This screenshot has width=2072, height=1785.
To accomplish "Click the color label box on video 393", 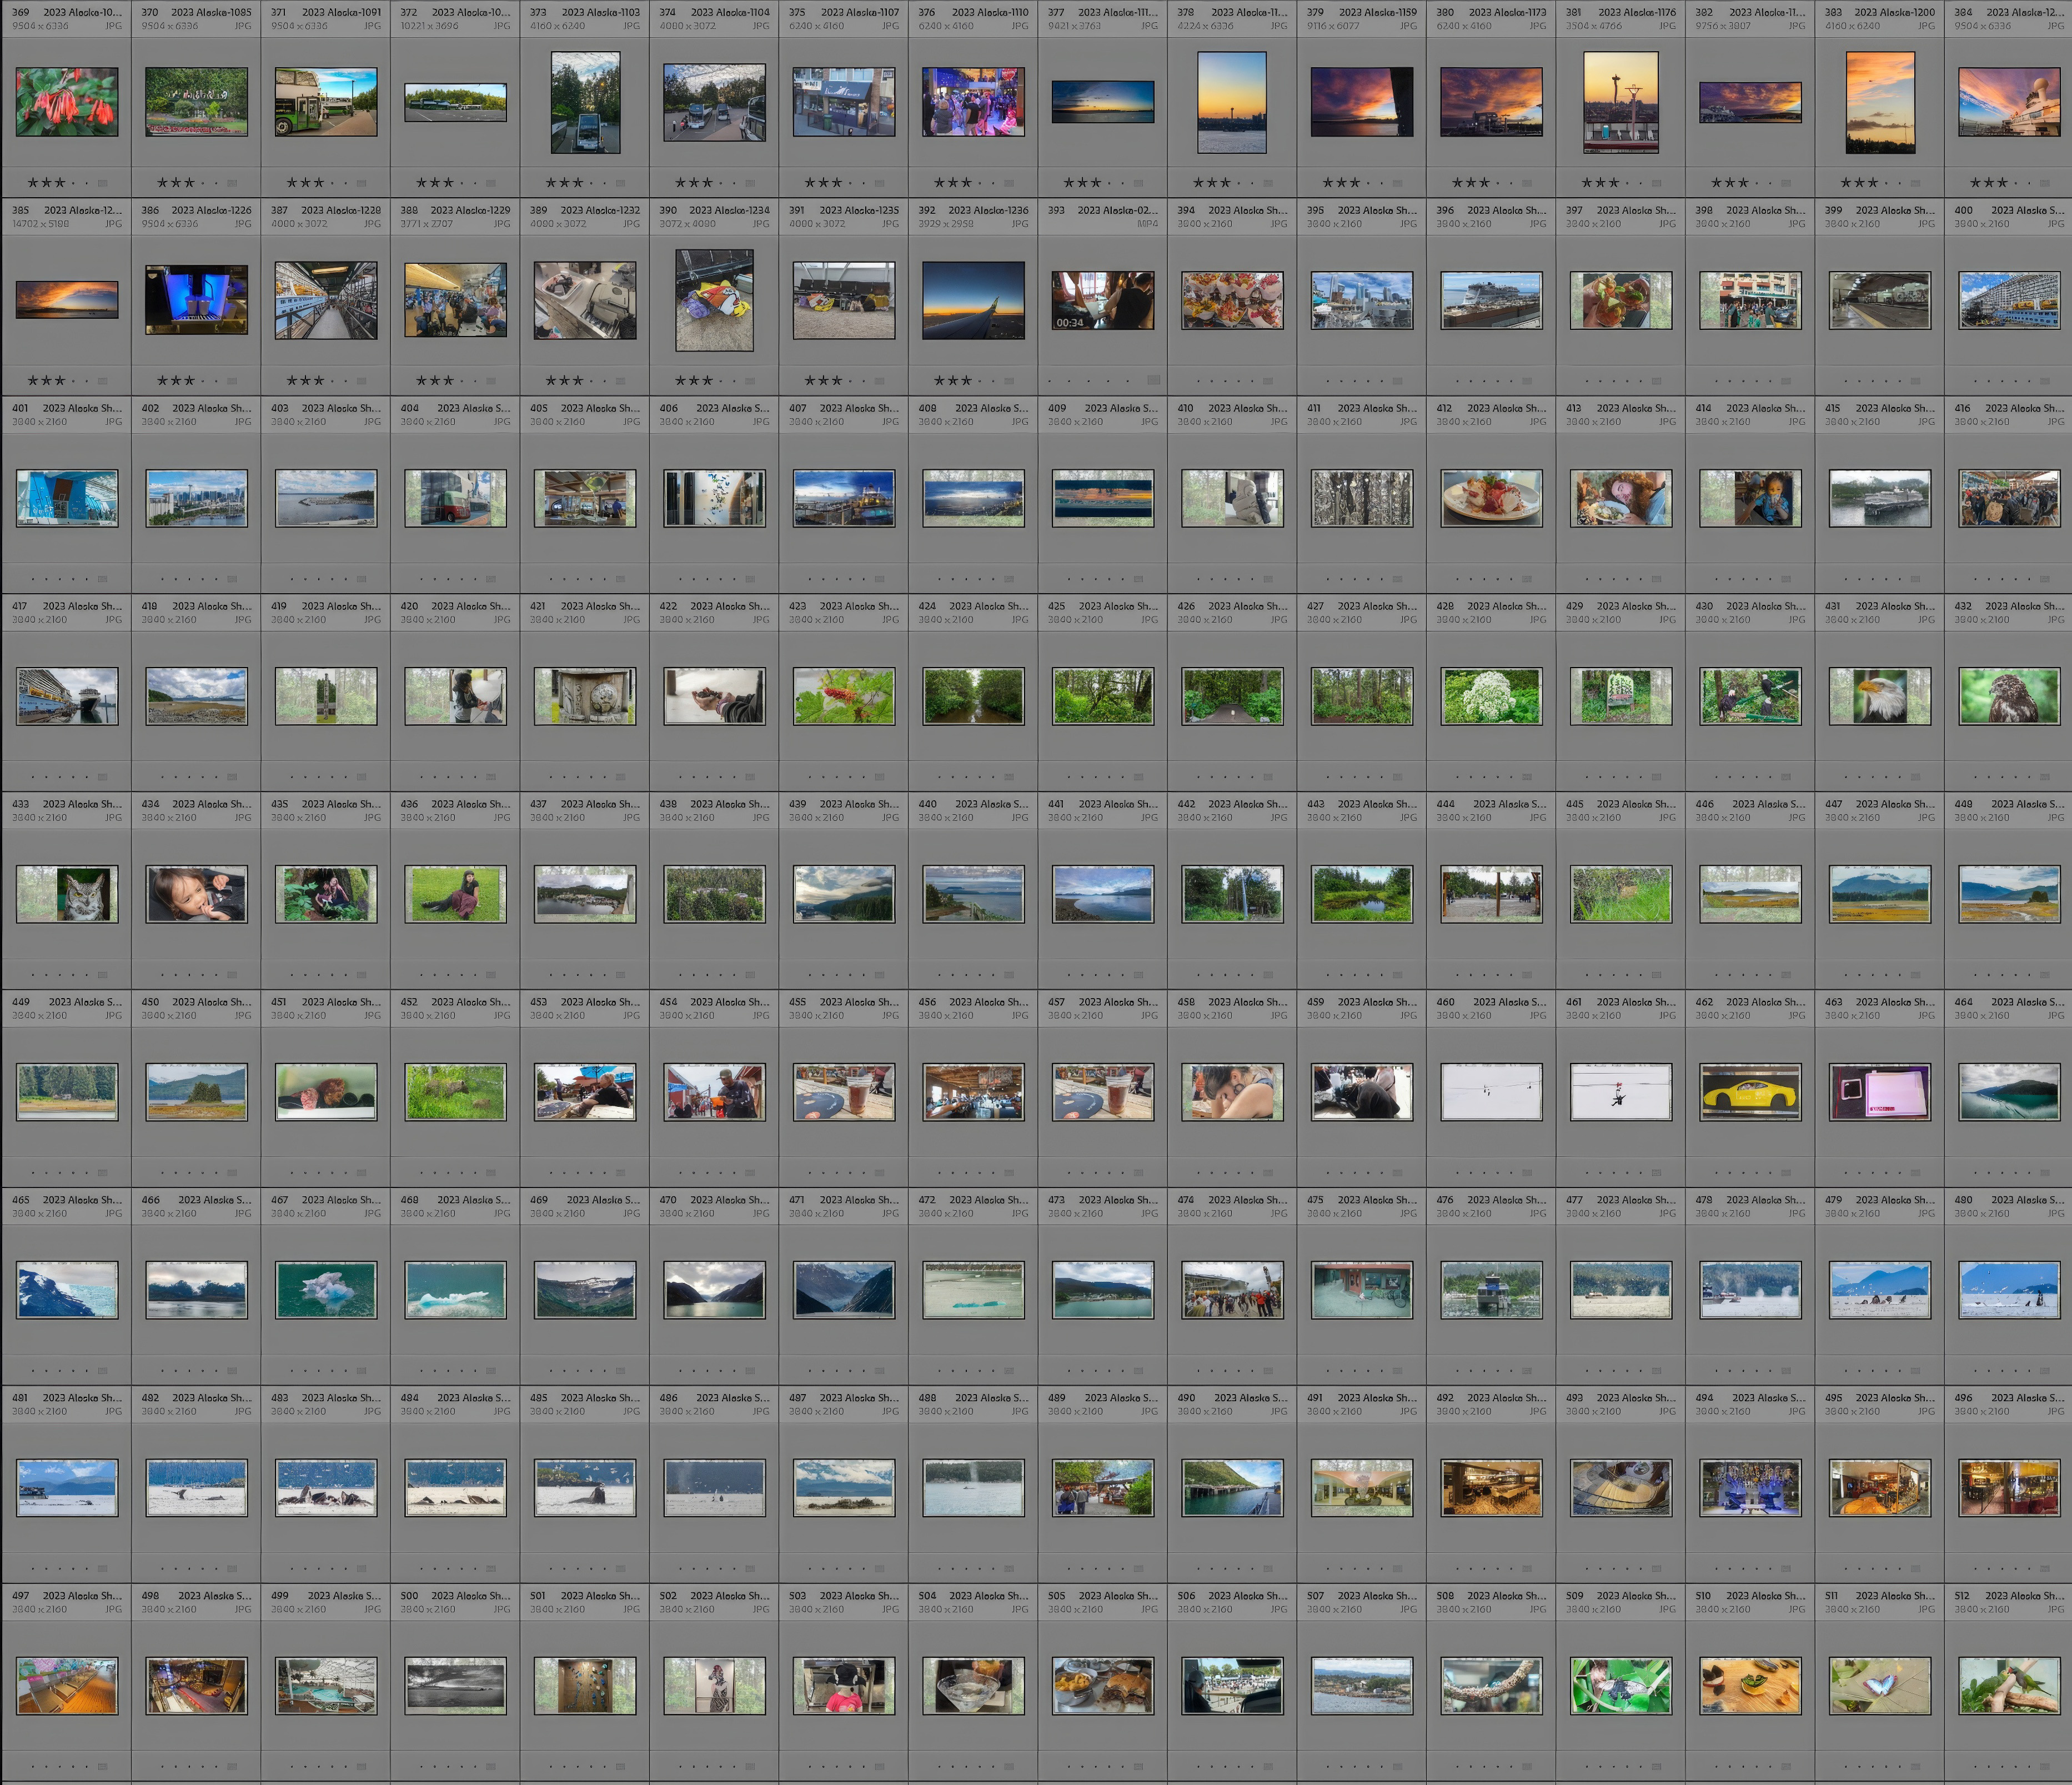I will [1153, 380].
